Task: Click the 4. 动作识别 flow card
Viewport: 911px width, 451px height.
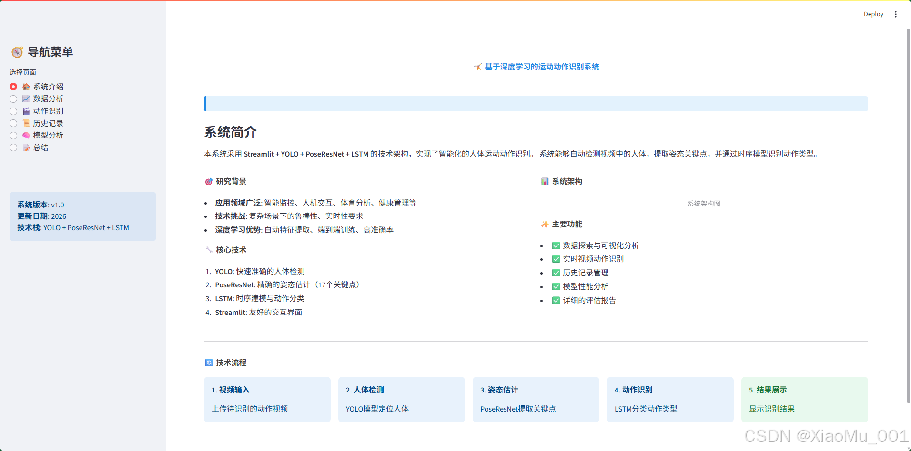Action: click(x=670, y=400)
